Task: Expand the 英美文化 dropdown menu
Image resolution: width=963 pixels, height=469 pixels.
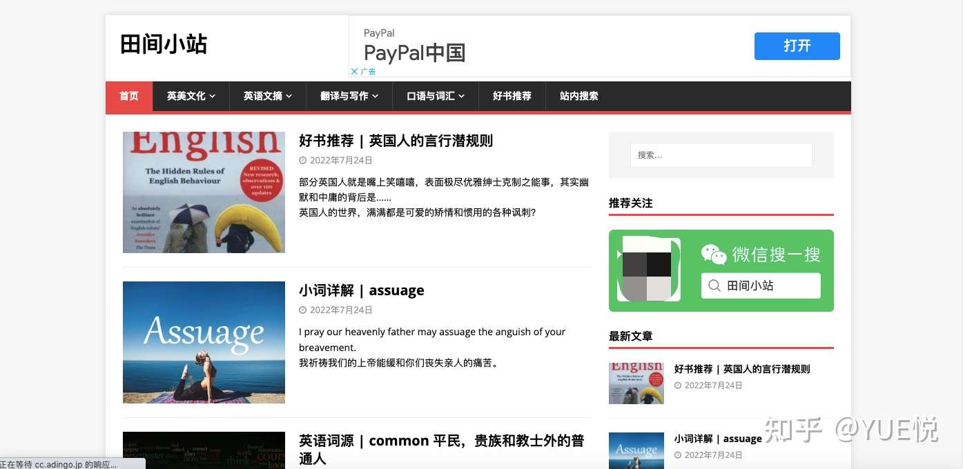Action: [x=191, y=96]
